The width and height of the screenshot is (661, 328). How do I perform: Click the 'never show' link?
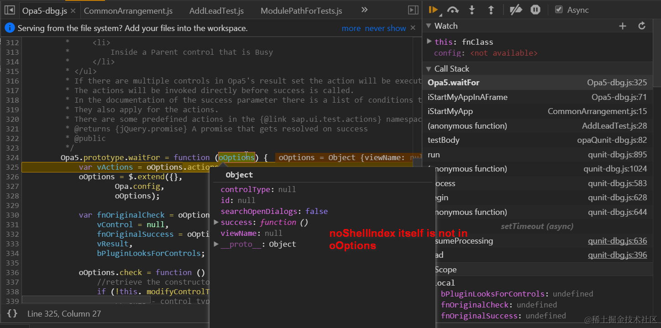[385, 28]
